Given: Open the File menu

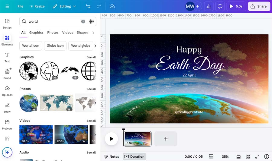Looking at the screenshot, I should 20,6.
